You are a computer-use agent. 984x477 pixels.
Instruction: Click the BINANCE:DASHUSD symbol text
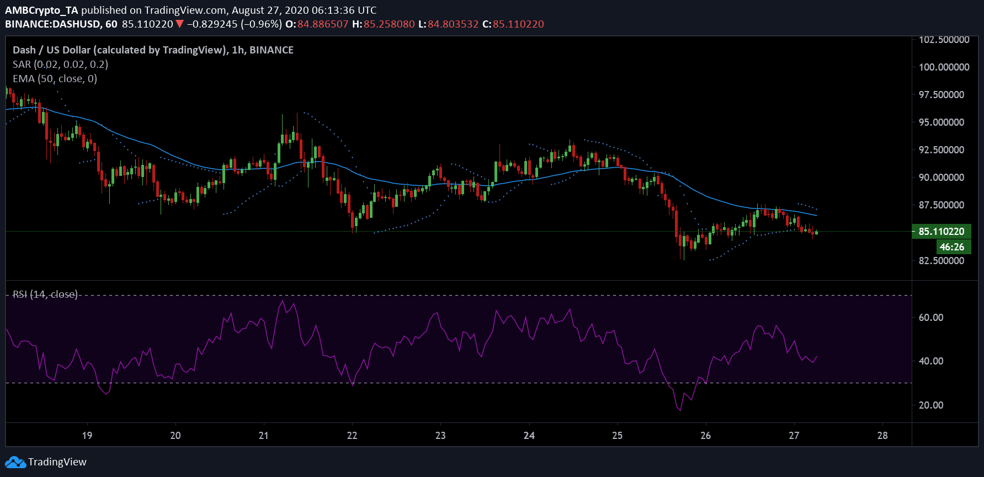[x=54, y=24]
